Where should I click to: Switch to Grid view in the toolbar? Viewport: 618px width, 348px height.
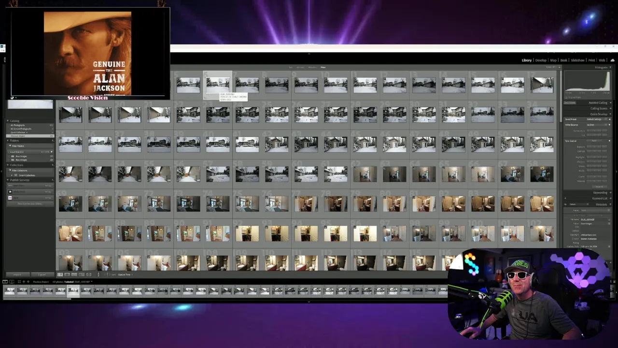pyautogui.click(x=60, y=275)
